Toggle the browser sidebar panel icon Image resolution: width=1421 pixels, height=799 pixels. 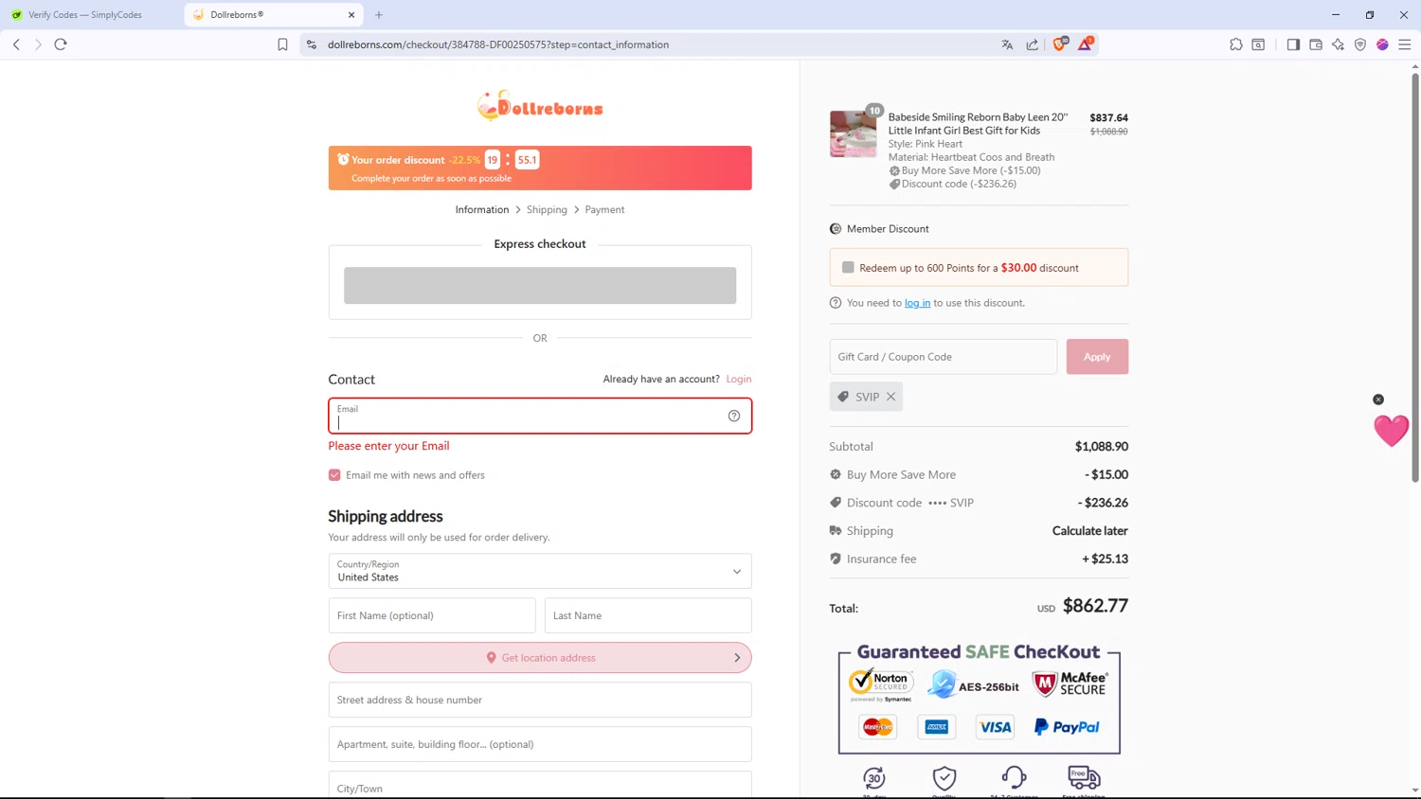pyautogui.click(x=1293, y=44)
